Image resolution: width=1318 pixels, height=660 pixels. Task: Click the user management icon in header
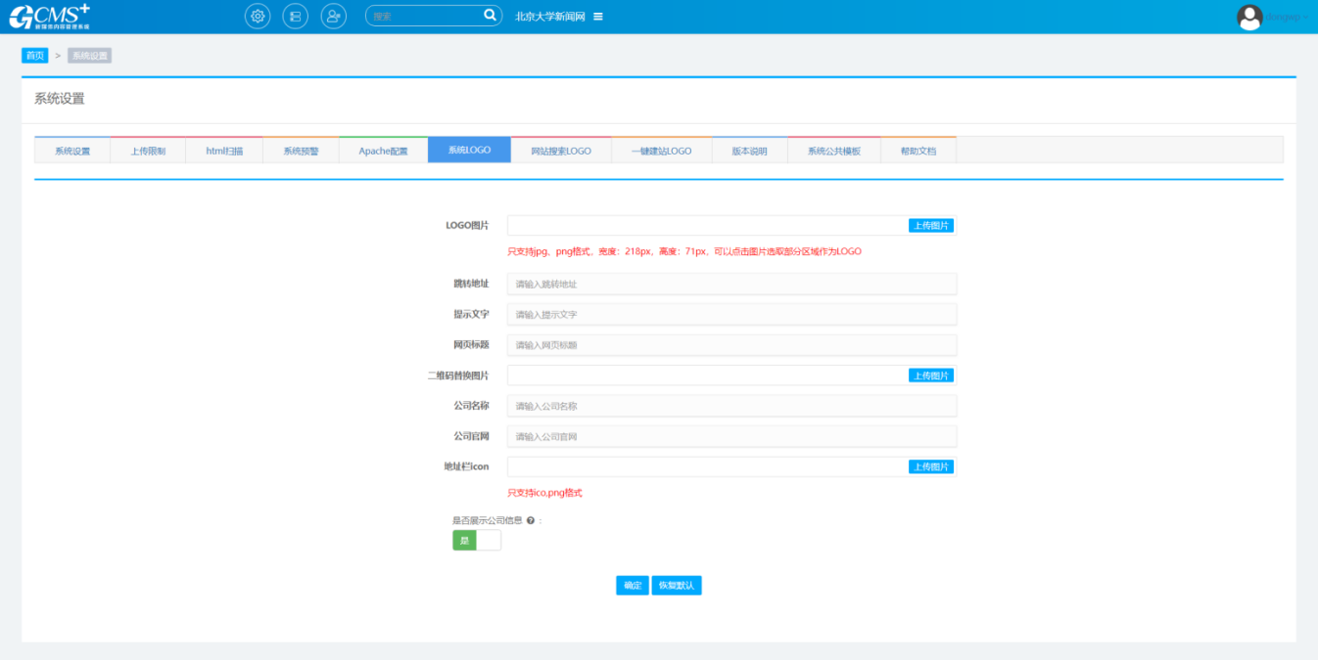334,17
